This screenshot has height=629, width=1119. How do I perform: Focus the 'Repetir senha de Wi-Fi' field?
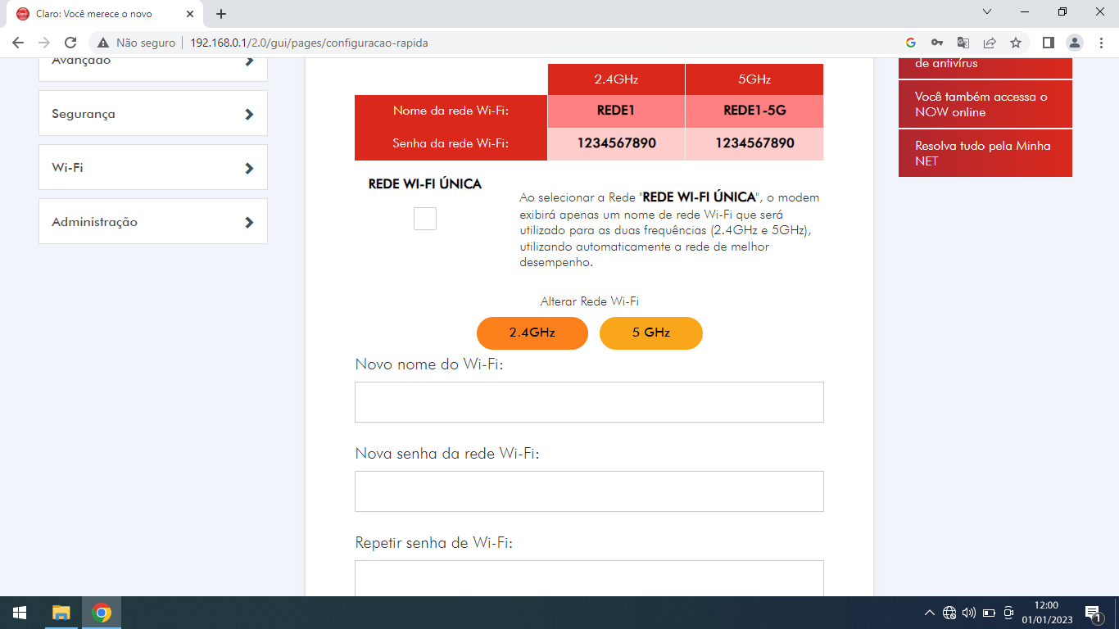click(x=589, y=578)
